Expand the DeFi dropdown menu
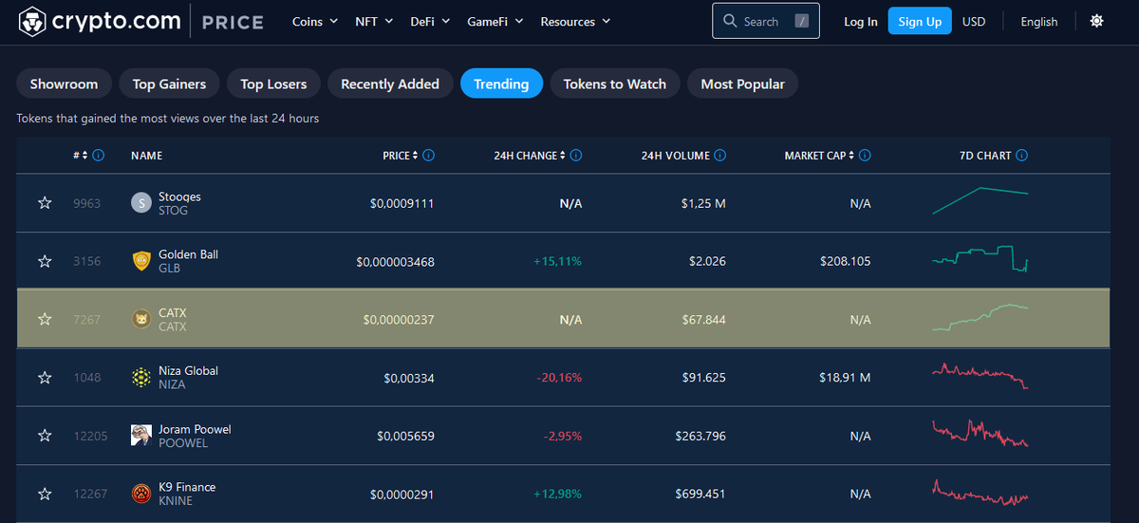 coord(431,21)
